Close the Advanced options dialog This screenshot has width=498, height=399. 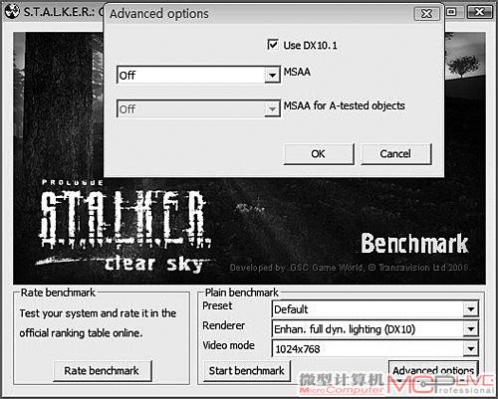pyautogui.click(x=427, y=14)
